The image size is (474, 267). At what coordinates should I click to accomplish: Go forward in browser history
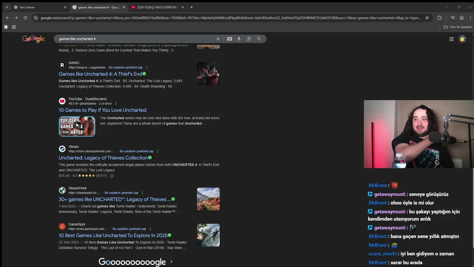click(16, 18)
